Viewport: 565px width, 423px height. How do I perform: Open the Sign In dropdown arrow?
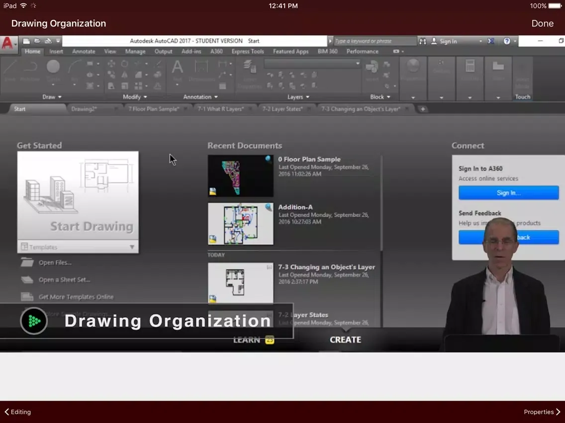click(x=480, y=41)
